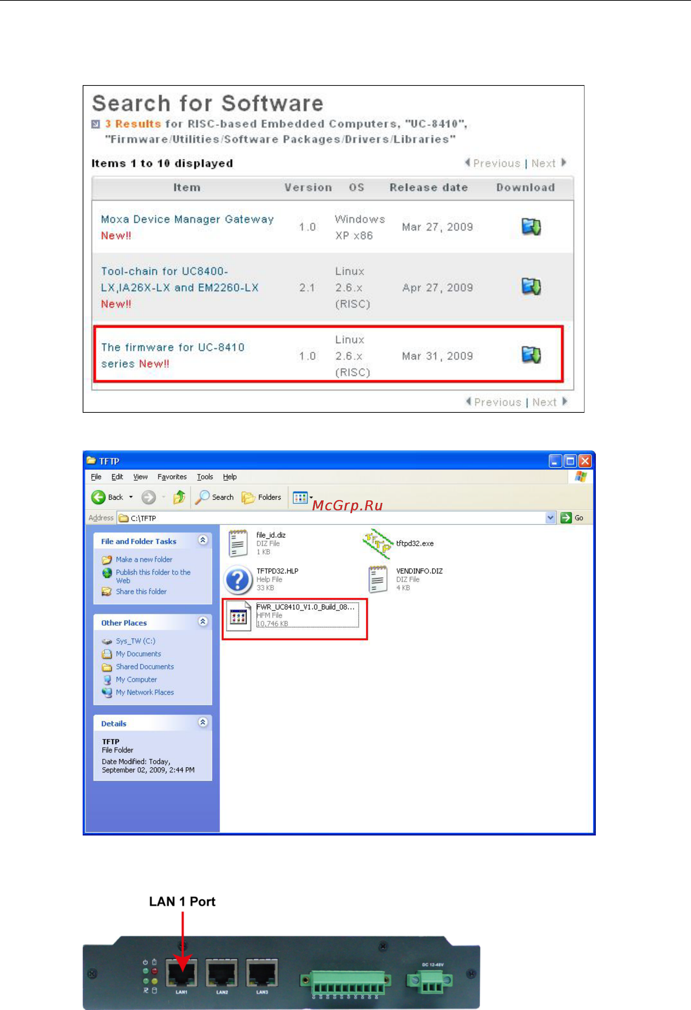Toggle the Folders pane button

[x=261, y=497]
